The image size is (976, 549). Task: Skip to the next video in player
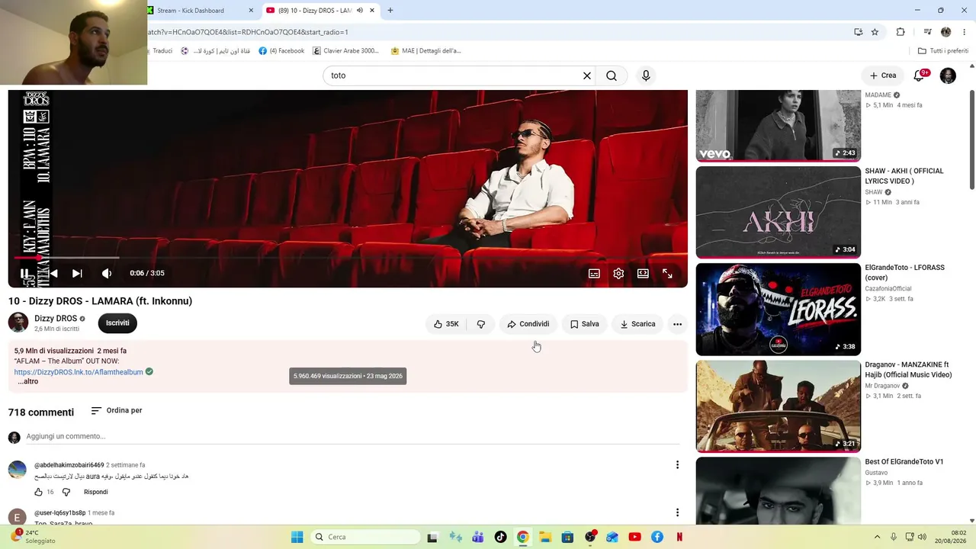click(77, 273)
